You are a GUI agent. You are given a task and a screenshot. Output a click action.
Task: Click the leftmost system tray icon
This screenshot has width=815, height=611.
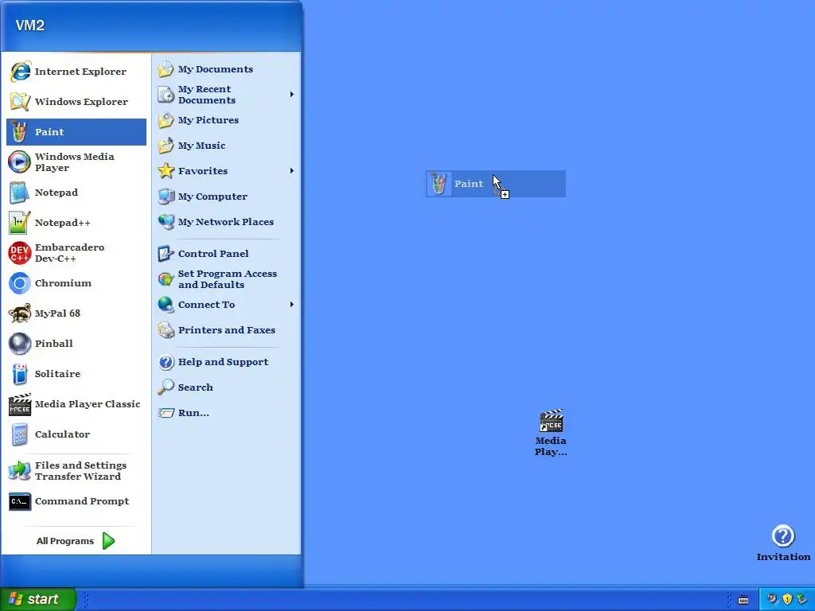pyautogui.click(x=772, y=599)
